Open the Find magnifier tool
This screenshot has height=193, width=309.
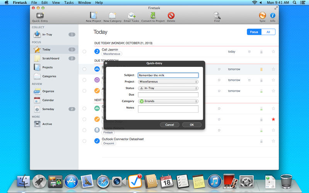(x=217, y=16)
